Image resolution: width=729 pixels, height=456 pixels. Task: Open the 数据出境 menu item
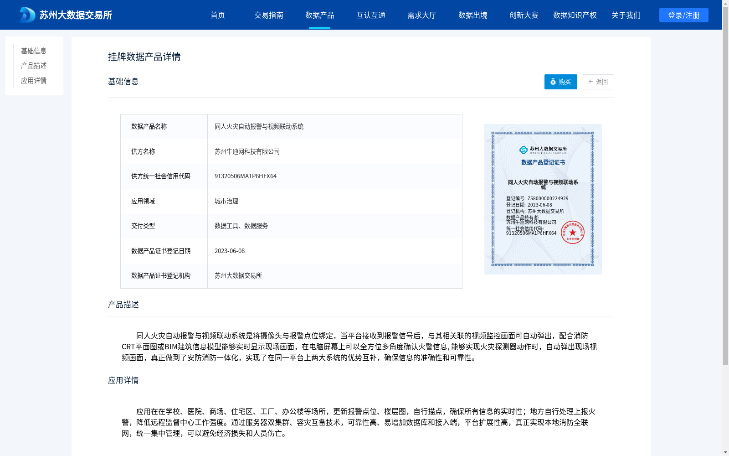473,15
